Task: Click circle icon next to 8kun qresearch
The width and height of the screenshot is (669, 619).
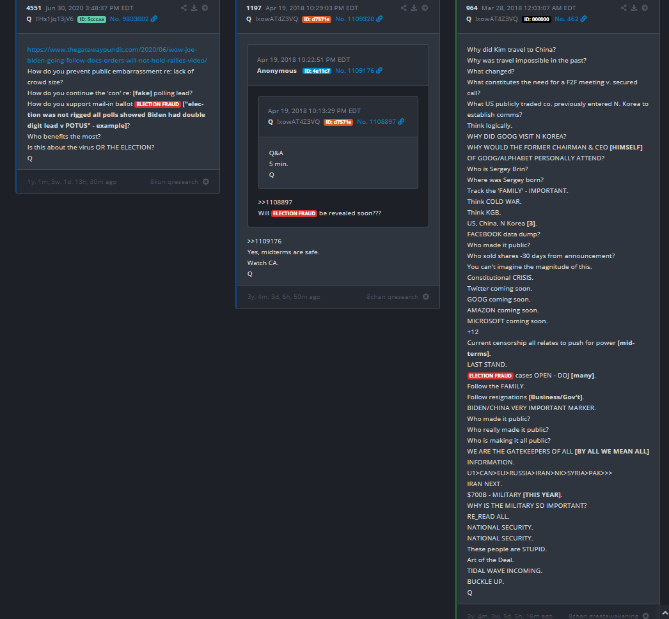Action: tap(206, 181)
